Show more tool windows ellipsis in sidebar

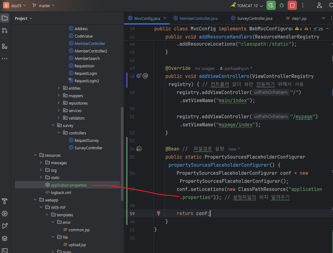coord(5,59)
